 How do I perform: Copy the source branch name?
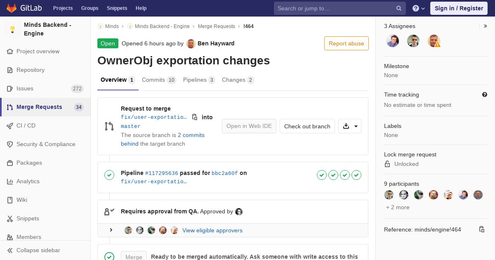195,117
